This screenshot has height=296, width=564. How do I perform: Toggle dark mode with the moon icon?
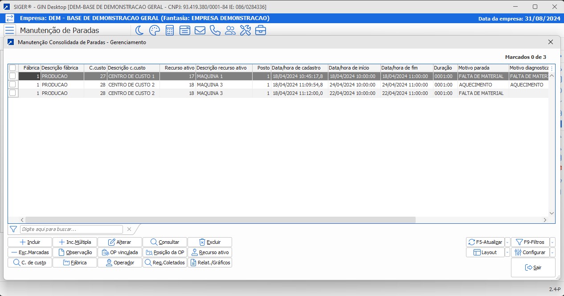pos(139,30)
